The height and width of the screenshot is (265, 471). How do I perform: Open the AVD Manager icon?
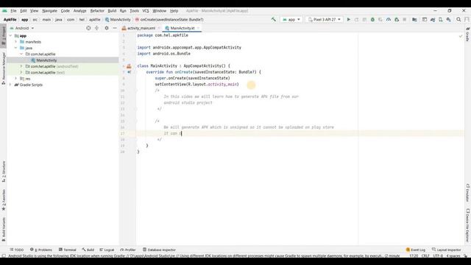pos(441,20)
